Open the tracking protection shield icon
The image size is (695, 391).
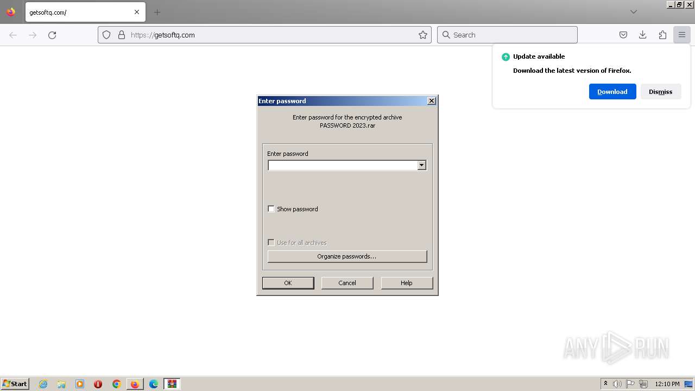click(x=106, y=35)
